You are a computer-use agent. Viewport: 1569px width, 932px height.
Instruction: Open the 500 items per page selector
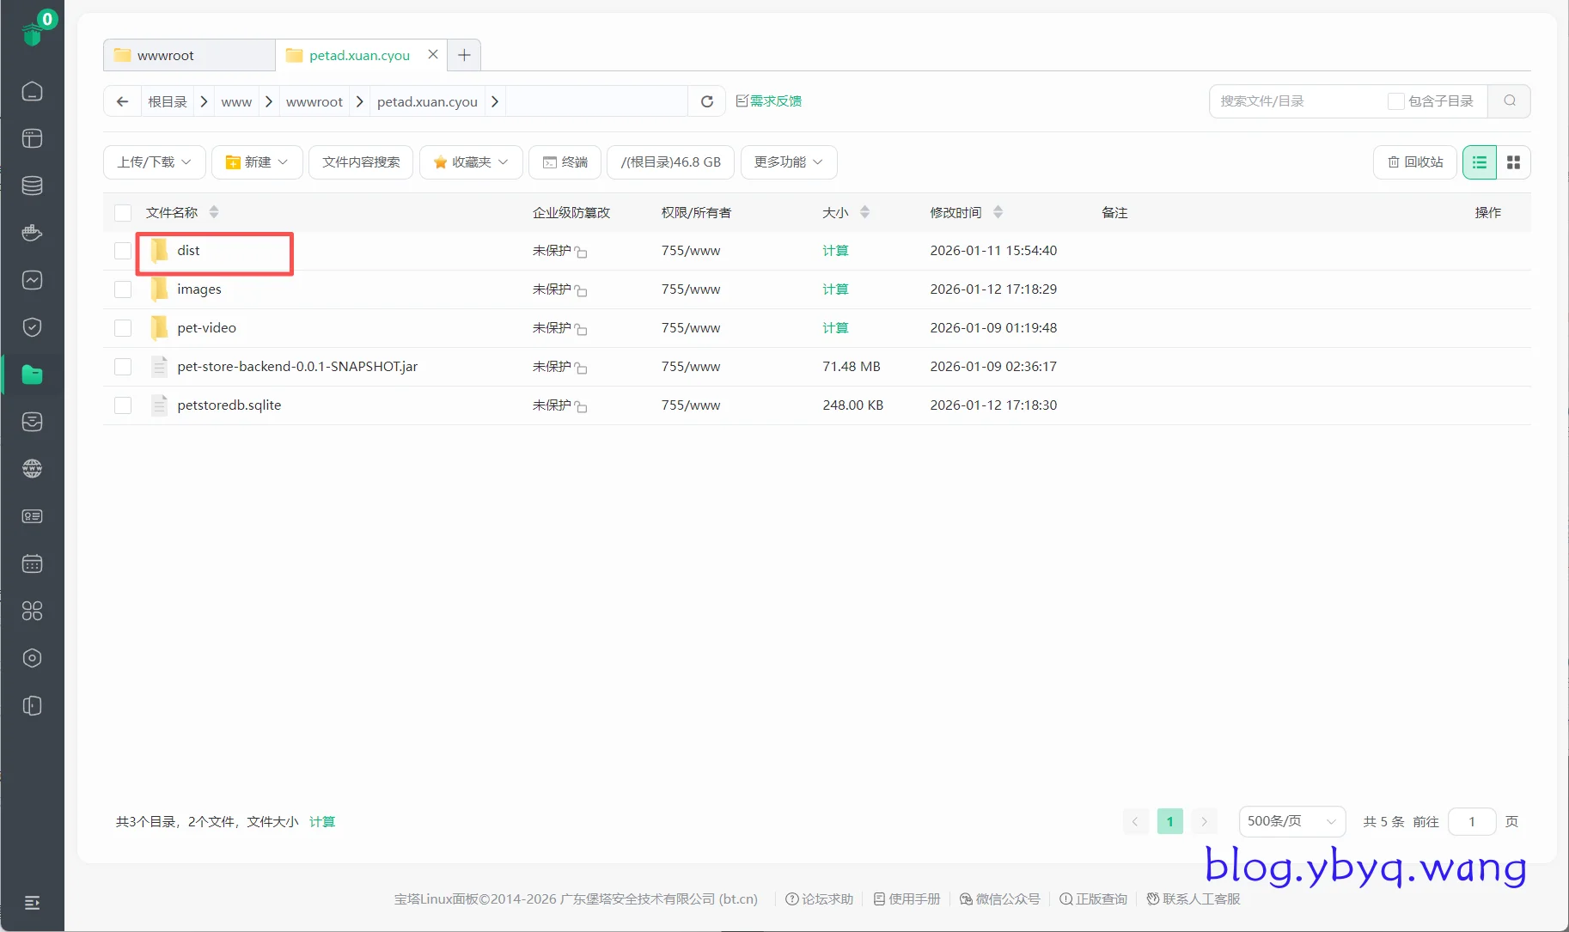coord(1291,822)
